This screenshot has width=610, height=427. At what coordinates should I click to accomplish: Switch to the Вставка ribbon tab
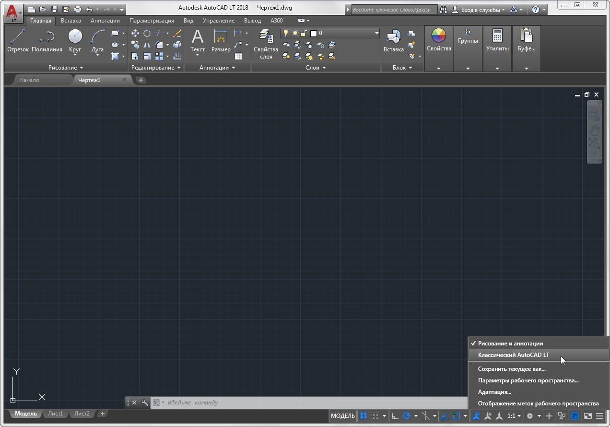click(x=71, y=21)
